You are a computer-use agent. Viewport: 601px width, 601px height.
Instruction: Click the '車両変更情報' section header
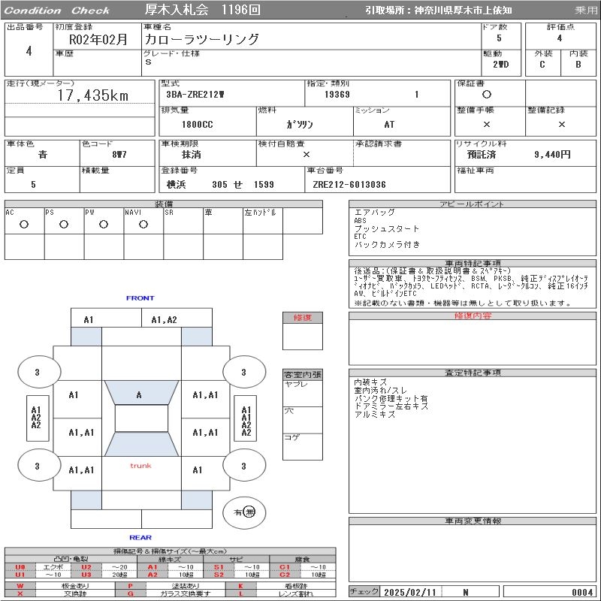tap(473, 521)
